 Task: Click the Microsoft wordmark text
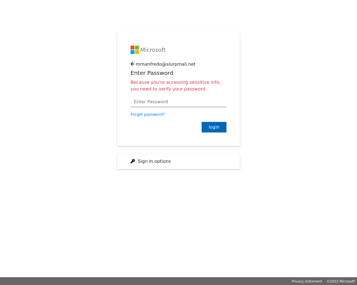153,50
